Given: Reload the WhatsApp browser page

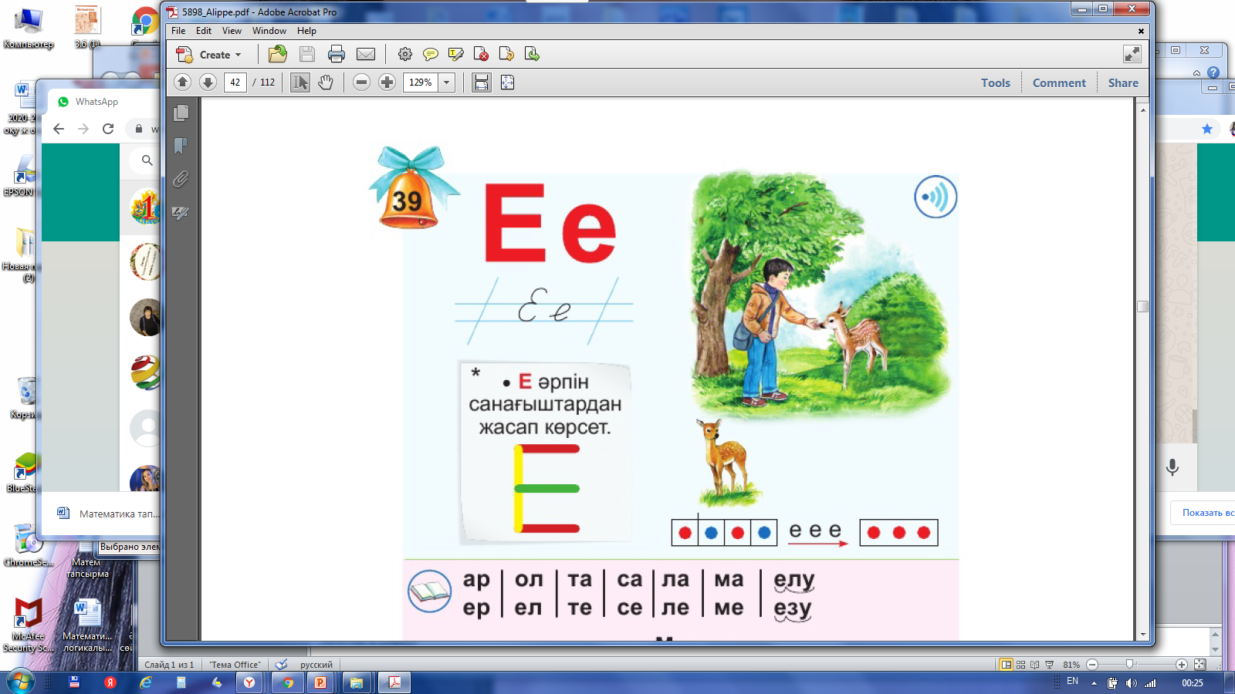Looking at the screenshot, I should [x=108, y=129].
